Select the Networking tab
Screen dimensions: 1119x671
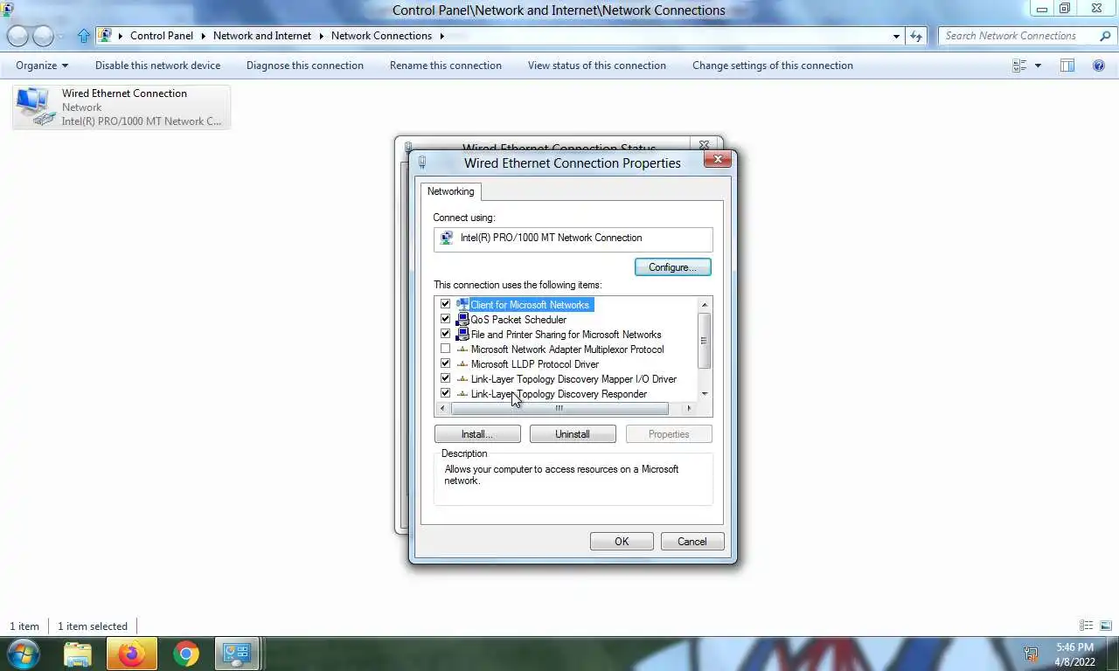tap(450, 191)
